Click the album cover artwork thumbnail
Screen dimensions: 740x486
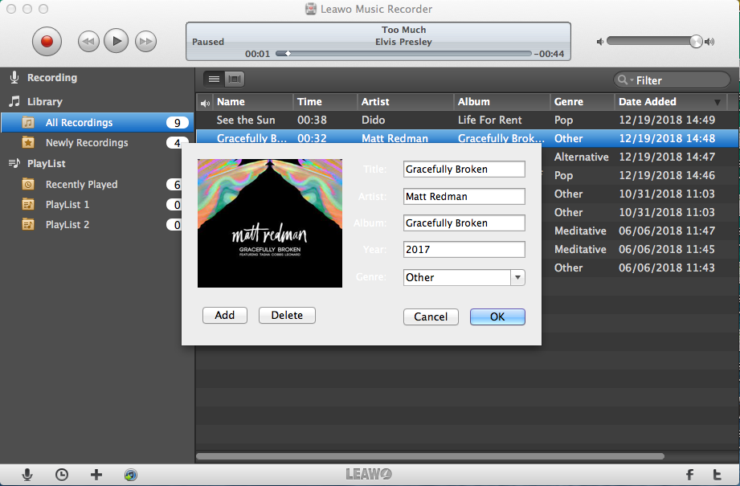pyautogui.click(x=270, y=223)
